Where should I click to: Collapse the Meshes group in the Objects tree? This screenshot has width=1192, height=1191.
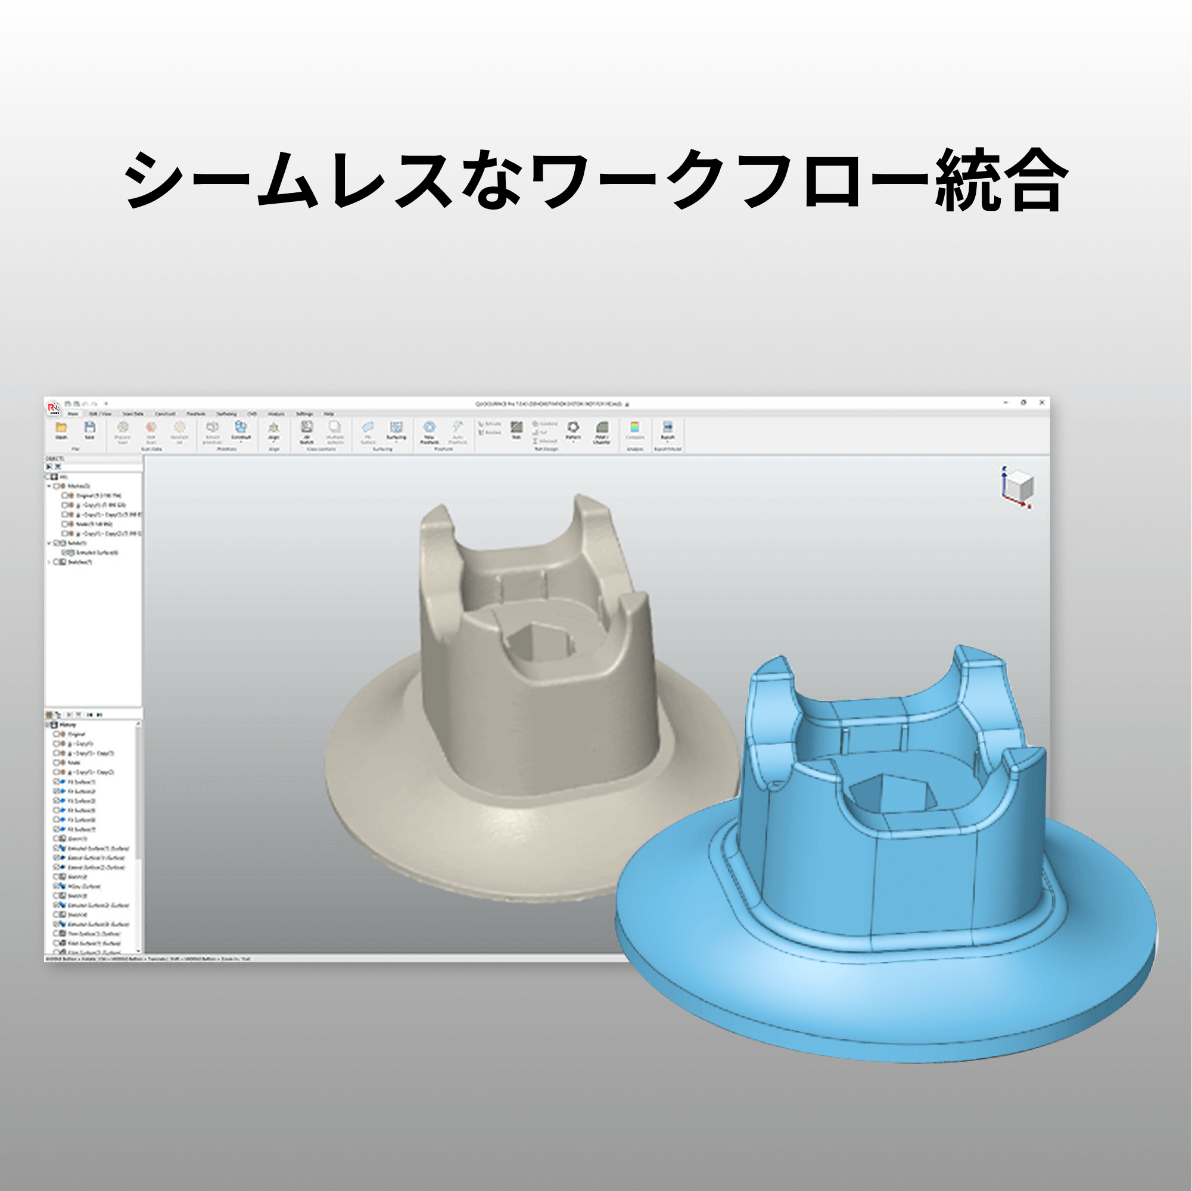click(49, 486)
